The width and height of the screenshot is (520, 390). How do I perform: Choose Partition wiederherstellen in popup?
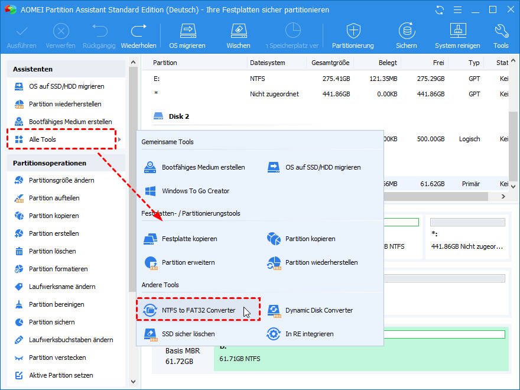pyautogui.click(x=313, y=262)
